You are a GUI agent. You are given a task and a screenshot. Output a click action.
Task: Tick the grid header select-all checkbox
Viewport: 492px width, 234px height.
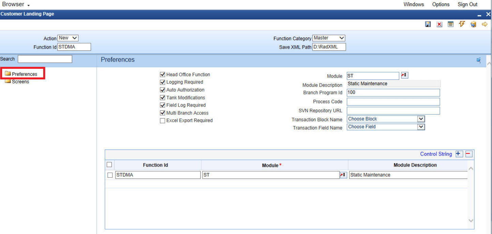(x=109, y=165)
